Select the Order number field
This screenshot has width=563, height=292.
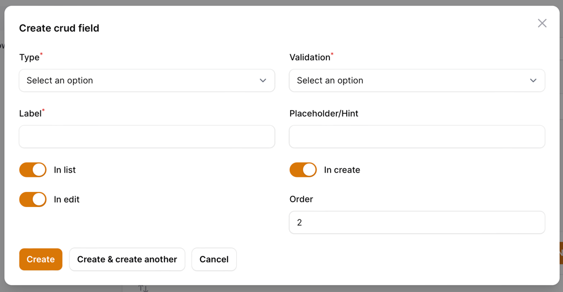coord(417,223)
